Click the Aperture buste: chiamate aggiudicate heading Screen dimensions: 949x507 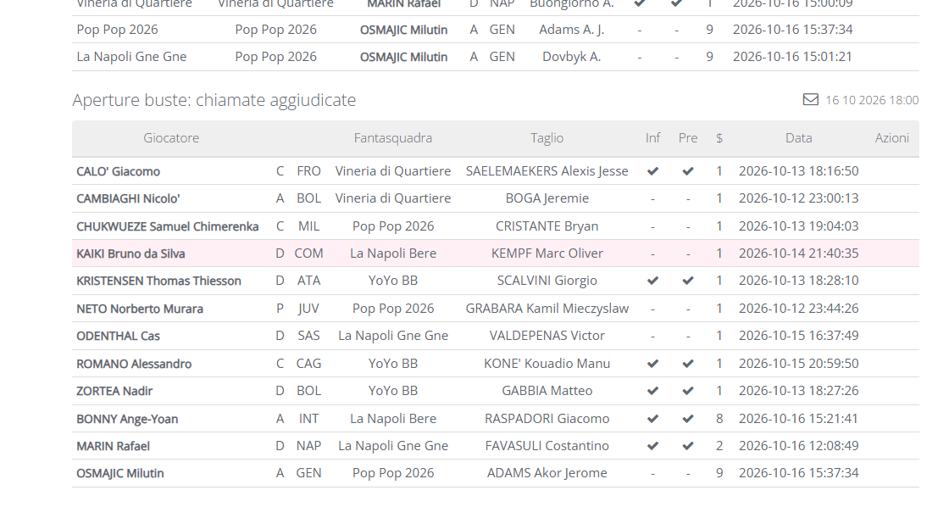point(214,100)
